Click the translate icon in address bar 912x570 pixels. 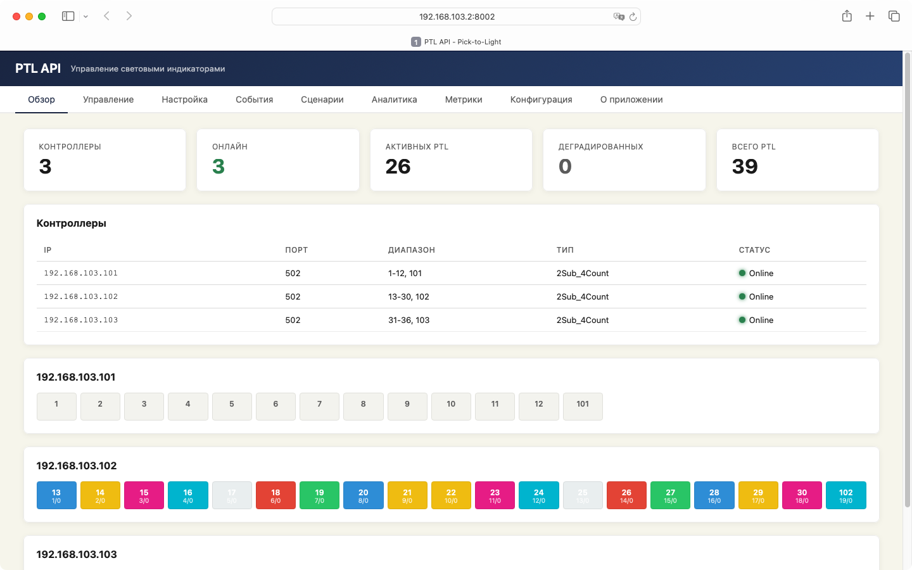tap(618, 16)
